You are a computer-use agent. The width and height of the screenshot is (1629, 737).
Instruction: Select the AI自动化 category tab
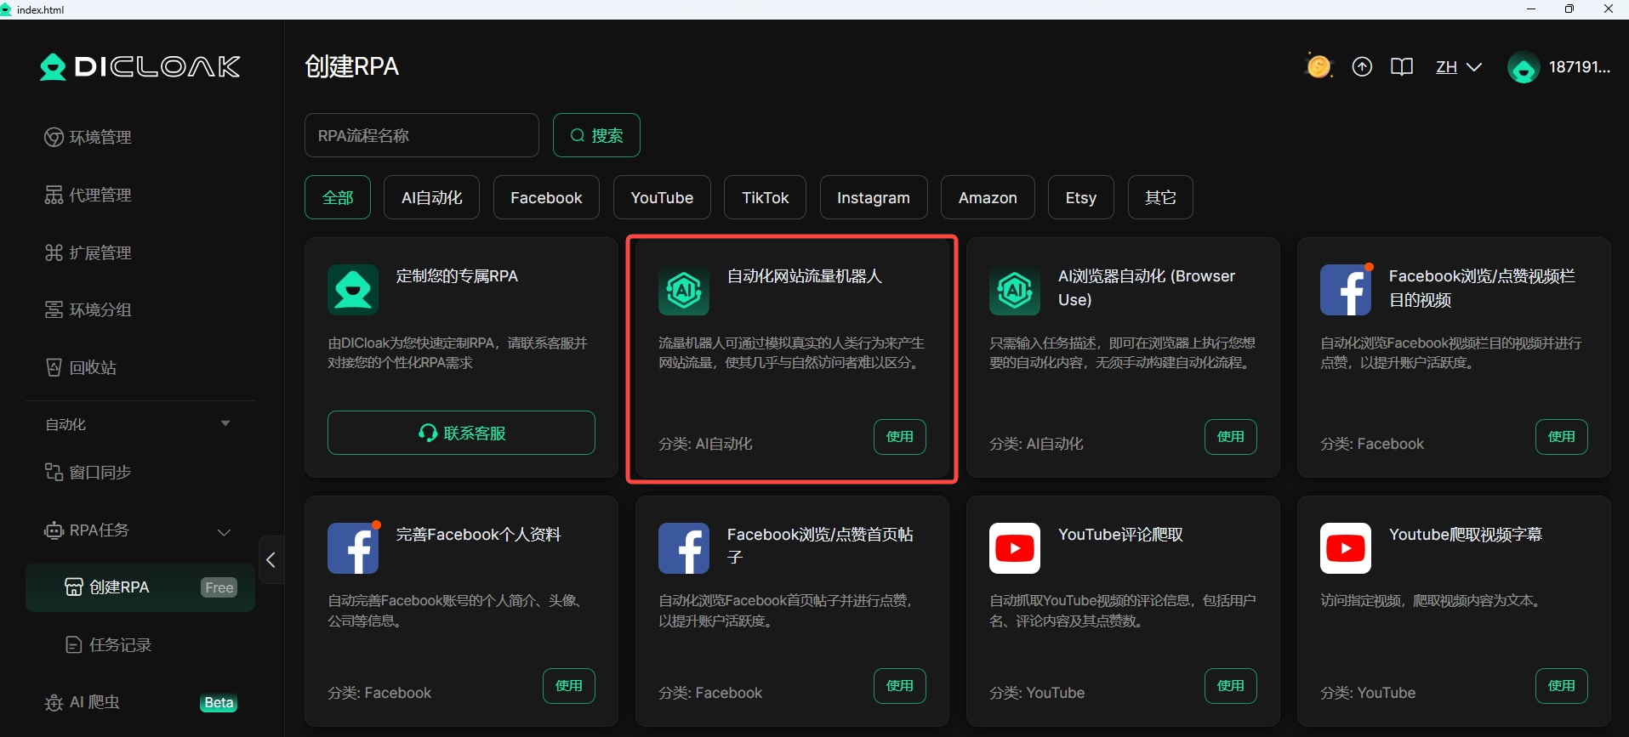pyautogui.click(x=431, y=197)
